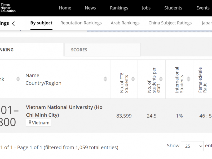Click the Vietnam location pin tag
Viewport: 212px width, 159px height.
pyautogui.click(x=39, y=123)
